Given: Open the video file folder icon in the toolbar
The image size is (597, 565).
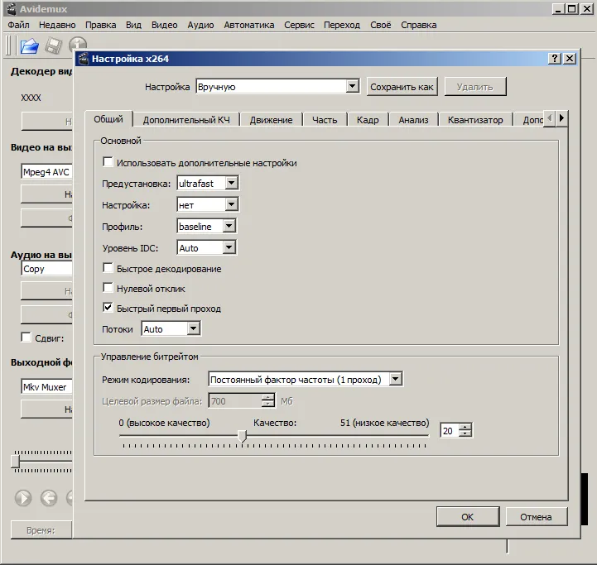Looking at the screenshot, I should (29, 46).
